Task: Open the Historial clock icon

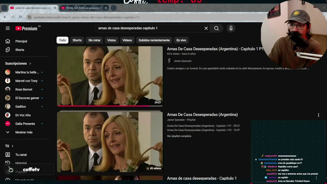Action: pyautogui.click(x=8, y=163)
